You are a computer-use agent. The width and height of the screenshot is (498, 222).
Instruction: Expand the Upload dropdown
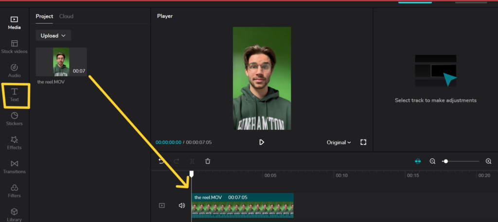click(x=53, y=35)
